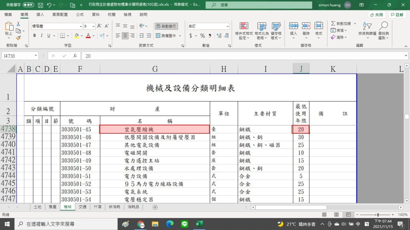Screen dimensions: 410x230
Task: Open the LINE app in taskbar
Action: coord(184,224)
